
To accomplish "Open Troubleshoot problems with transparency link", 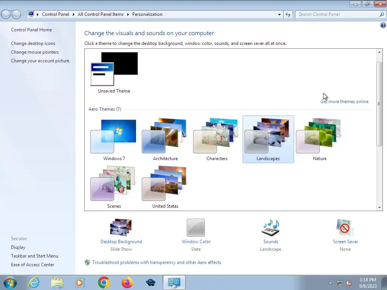I will (x=157, y=262).
